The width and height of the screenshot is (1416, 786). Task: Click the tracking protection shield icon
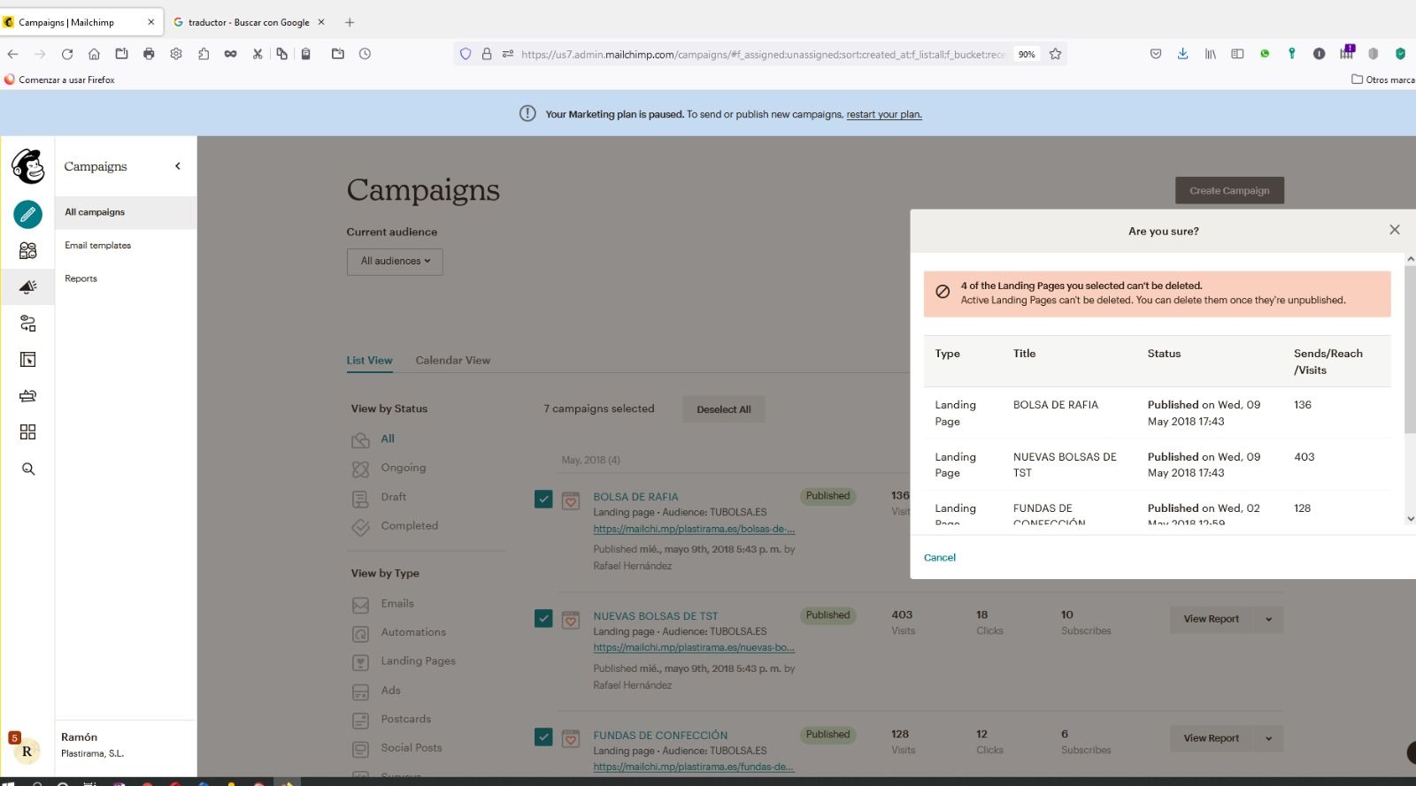[466, 54]
